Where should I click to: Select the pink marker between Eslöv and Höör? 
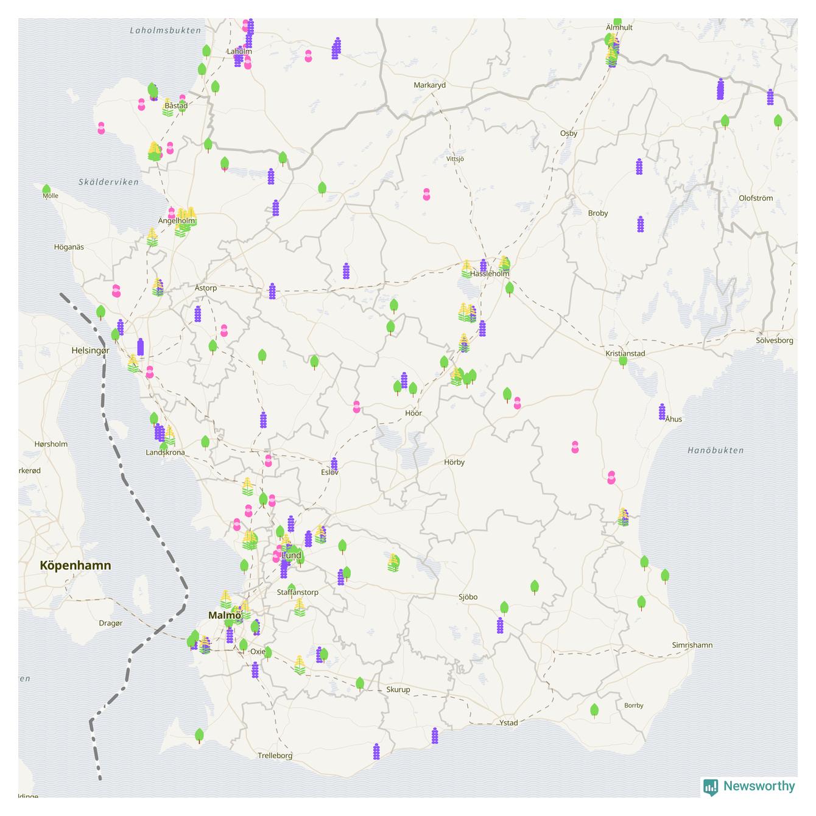[357, 407]
